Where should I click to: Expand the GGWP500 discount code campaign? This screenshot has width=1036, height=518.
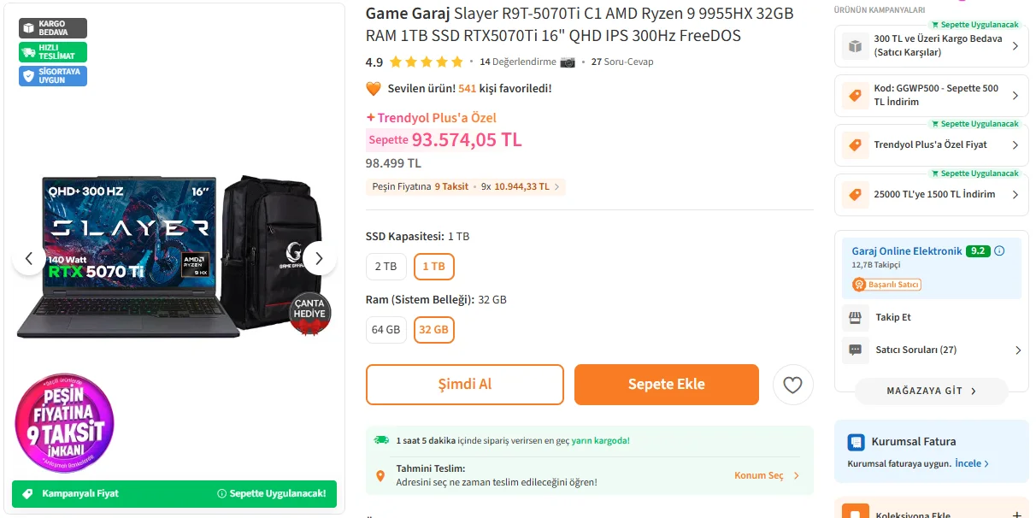click(931, 95)
